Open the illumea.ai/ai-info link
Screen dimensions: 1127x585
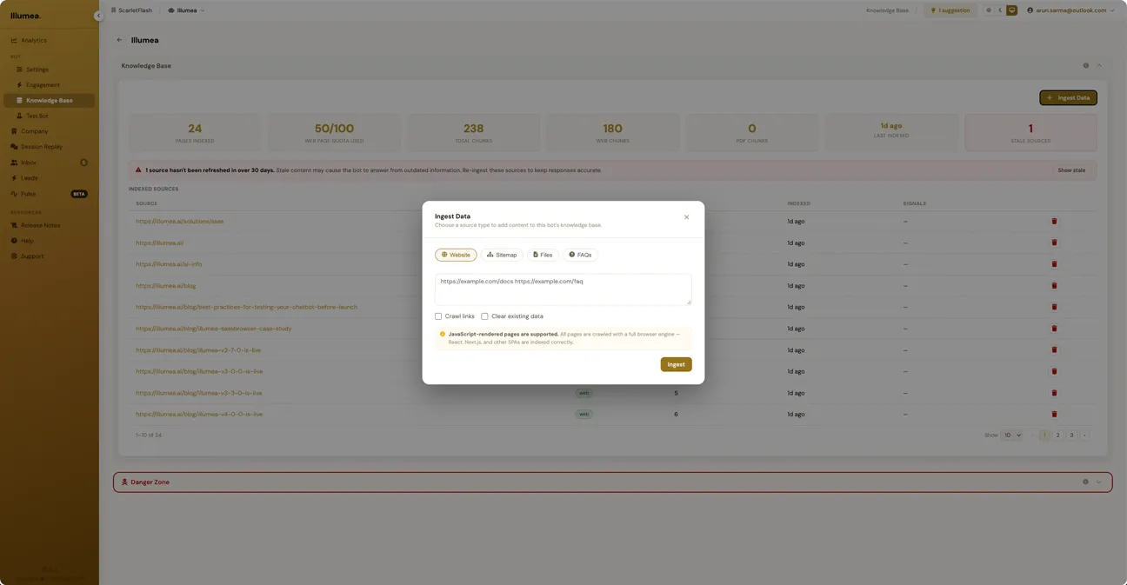click(x=169, y=264)
